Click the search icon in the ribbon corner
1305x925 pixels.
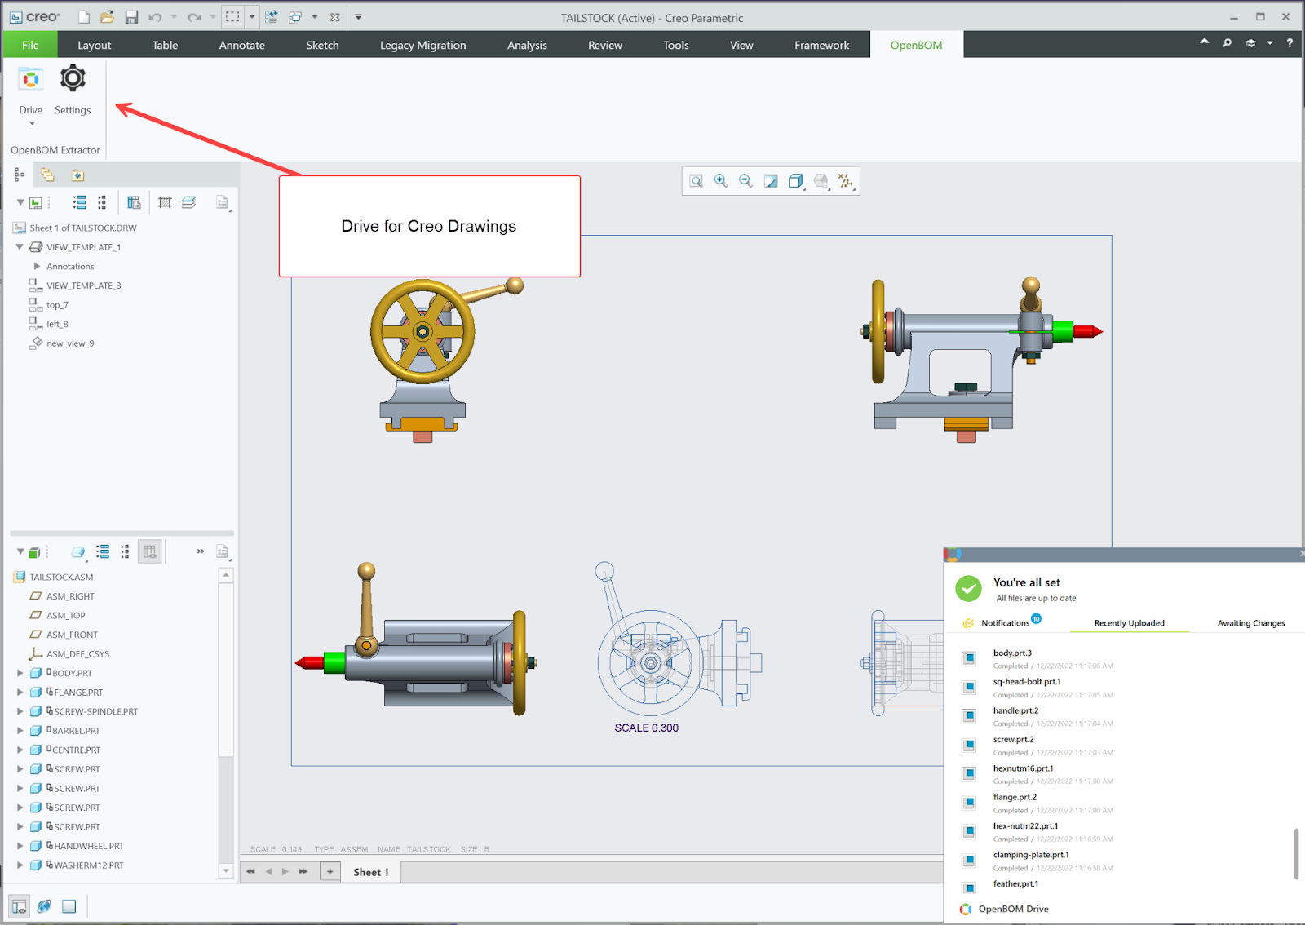(1227, 43)
